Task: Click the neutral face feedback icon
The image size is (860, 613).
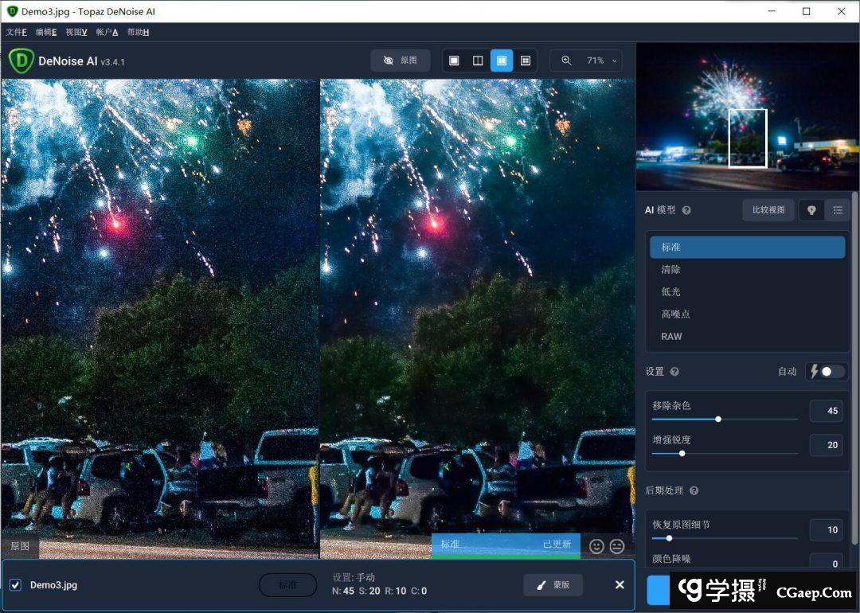Action: pos(617,546)
